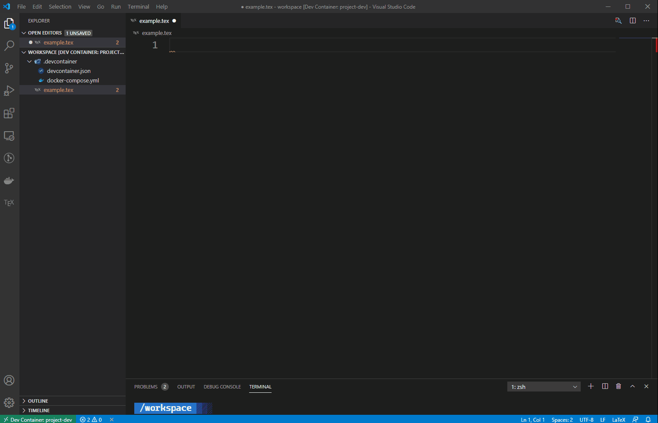The image size is (658, 423).
Task: Select the example.tex editor tab
Action: [x=153, y=21]
